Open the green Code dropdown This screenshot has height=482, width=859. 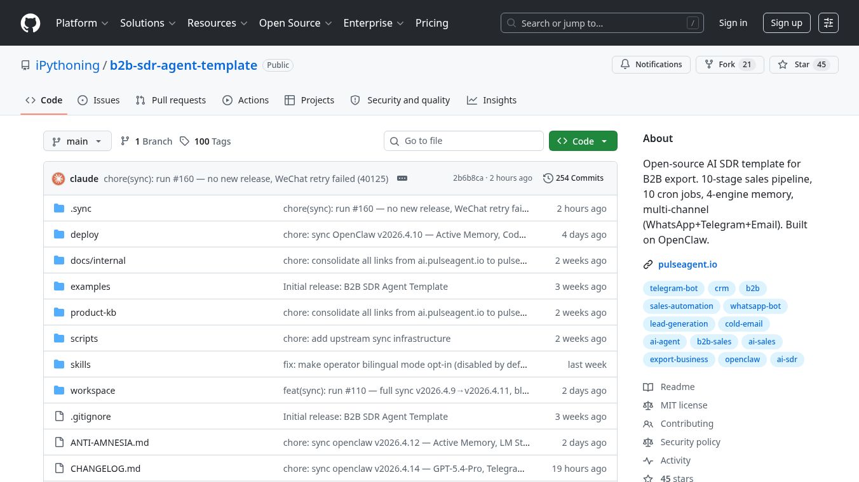tap(583, 141)
